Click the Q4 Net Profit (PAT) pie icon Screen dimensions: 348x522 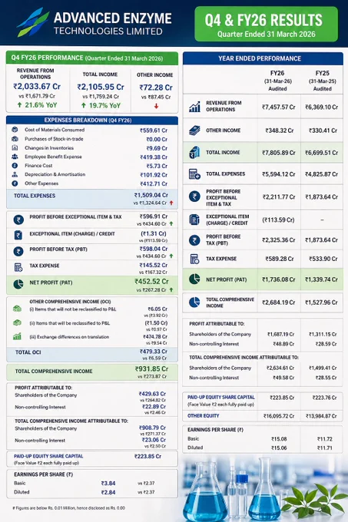pos(18,284)
